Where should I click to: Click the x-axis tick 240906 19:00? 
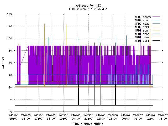pos(63,117)
